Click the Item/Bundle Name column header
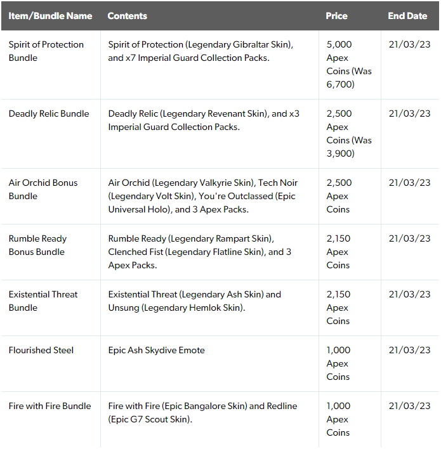The width and height of the screenshot is (441, 449). [50, 16]
